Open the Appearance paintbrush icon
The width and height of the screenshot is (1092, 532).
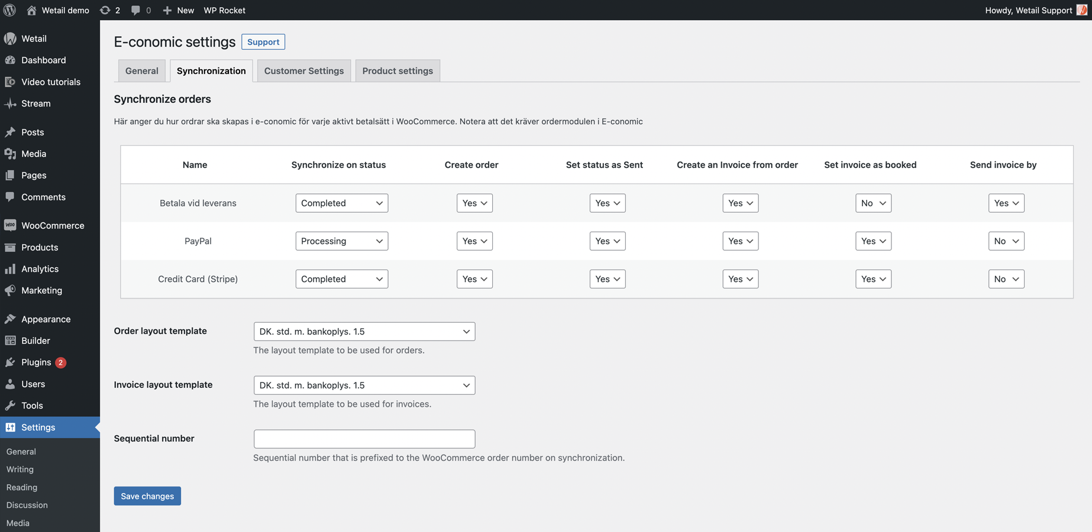point(10,319)
